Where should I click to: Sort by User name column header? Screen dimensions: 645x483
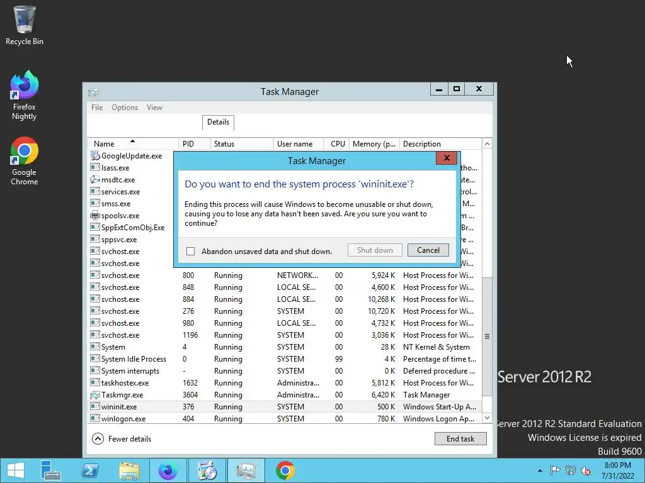[x=299, y=144]
